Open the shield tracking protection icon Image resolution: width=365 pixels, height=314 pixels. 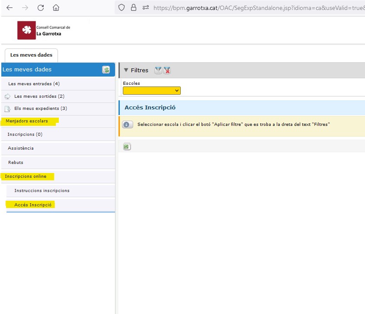point(122,8)
